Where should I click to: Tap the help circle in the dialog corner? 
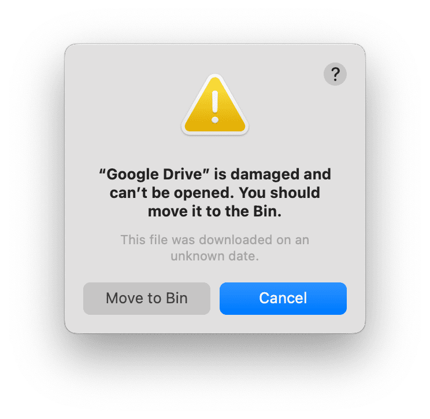[x=335, y=74]
